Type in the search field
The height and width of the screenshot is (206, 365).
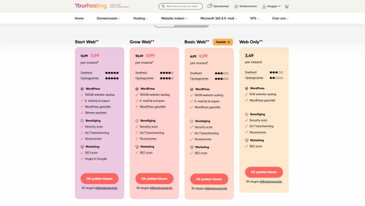click(183, 6)
